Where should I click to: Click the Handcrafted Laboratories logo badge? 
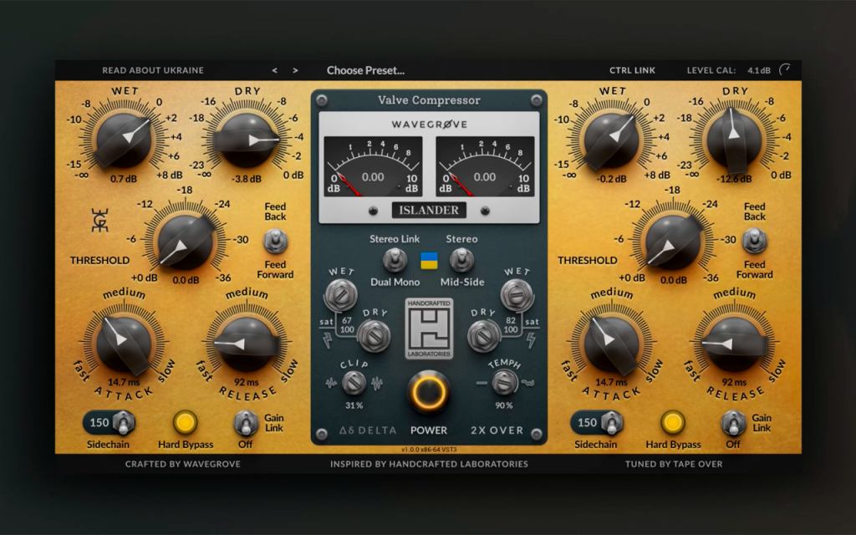(429, 329)
